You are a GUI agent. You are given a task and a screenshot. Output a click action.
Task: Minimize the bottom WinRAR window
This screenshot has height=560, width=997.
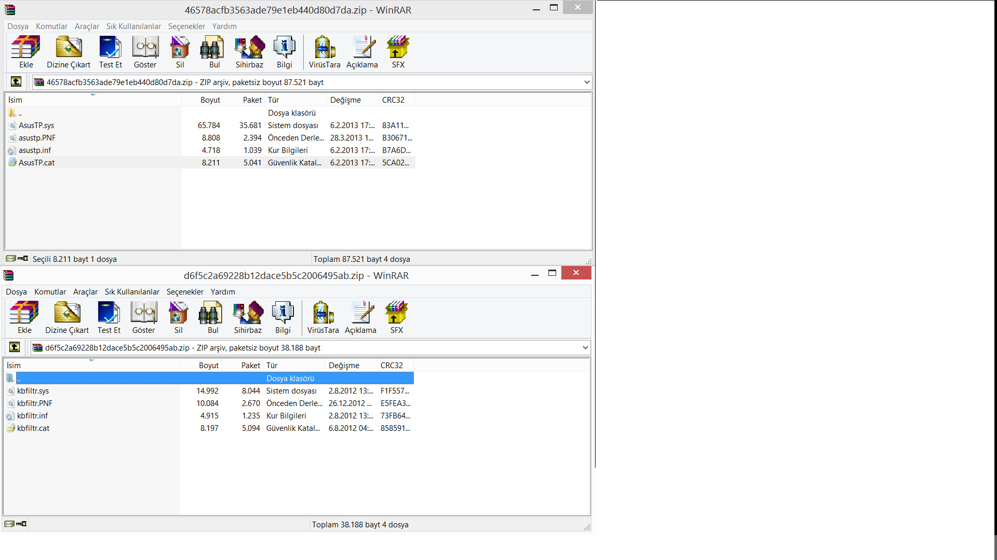point(534,273)
